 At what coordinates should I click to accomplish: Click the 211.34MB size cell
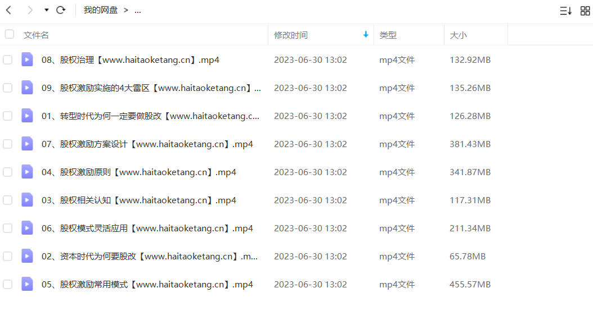[x=470, y=228]
